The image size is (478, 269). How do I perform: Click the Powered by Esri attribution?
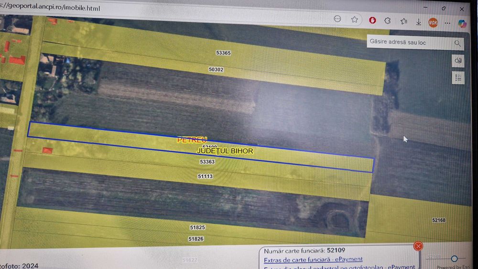tap(453, 267)
